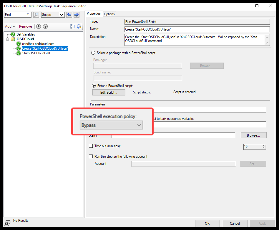Viewport: 279px width, 230px height.
Task: Click the blue back arrow icon
Action: (69, 14)
